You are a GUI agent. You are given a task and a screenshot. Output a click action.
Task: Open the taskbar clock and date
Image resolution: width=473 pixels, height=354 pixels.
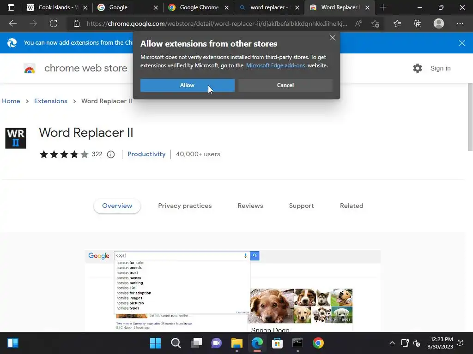(x=440, y=343)
